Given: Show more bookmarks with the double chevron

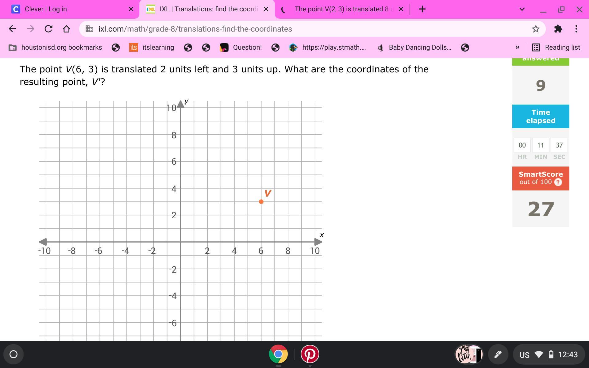Looking at the screenshot, I should point(518,47).
